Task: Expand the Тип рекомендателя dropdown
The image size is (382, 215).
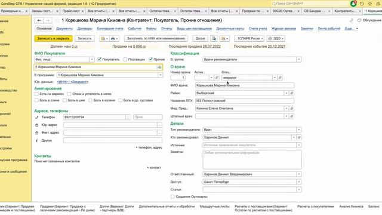Action: pos(299,130)
